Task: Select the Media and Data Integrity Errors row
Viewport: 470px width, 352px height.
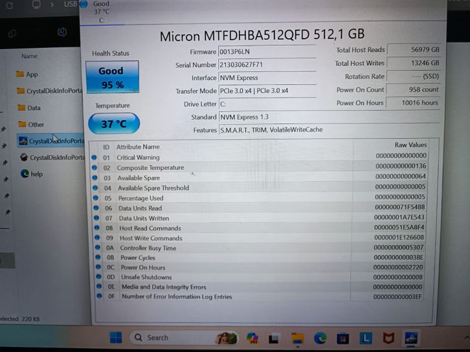Action: pyautogui.click(x=260, y=287)
